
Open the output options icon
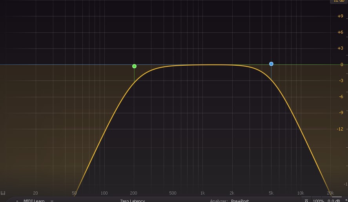(306, 200)
